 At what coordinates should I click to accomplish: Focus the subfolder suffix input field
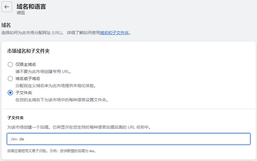(x=128, y=139)
